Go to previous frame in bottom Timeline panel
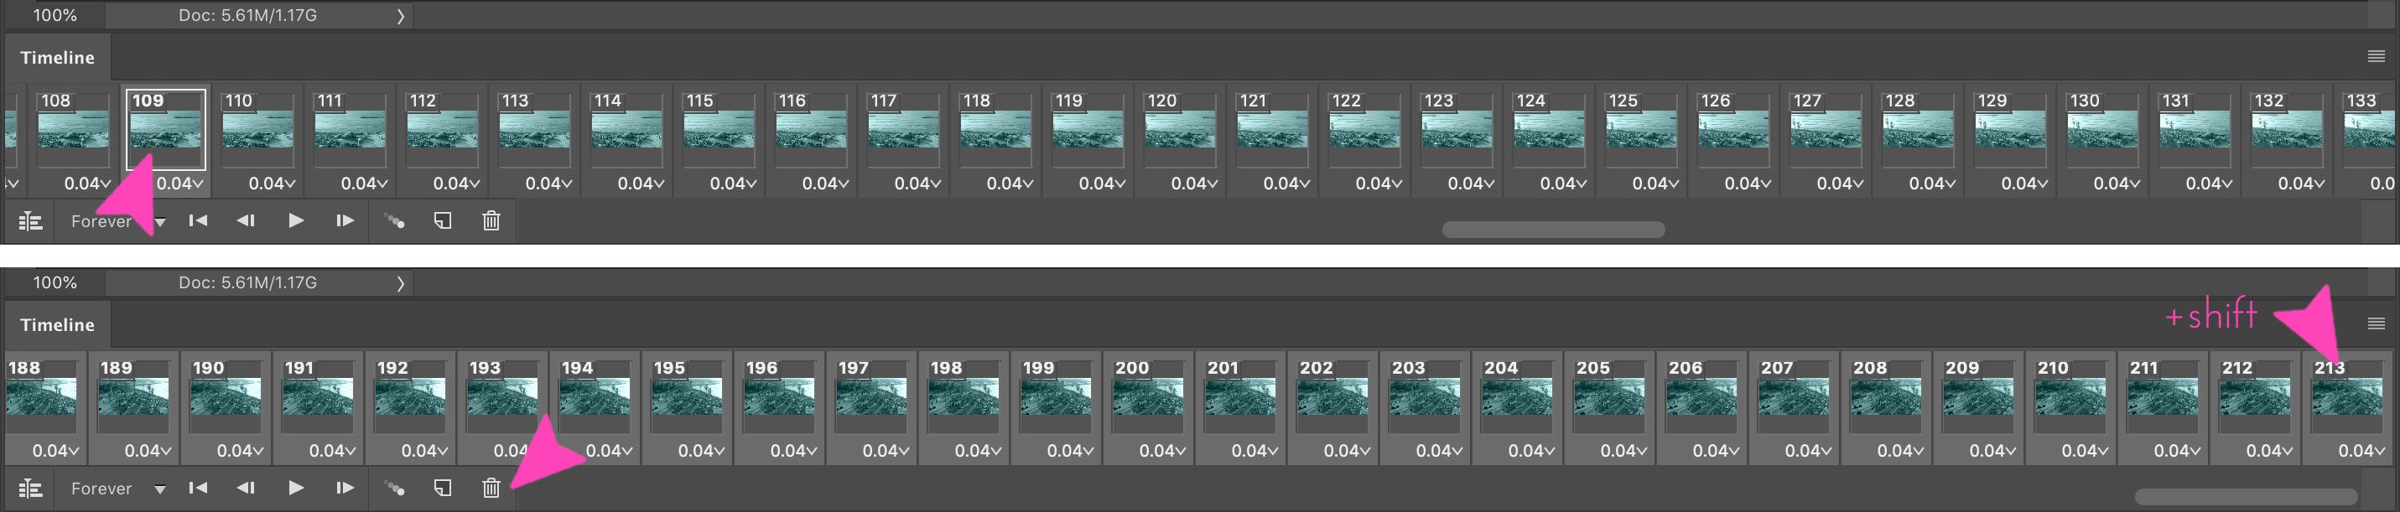 (x=246, y=488)
